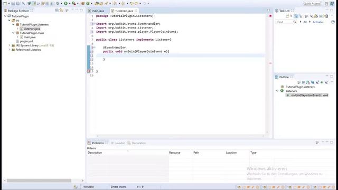Image resolution: width=338 pixels, height=190 pixels.
Task: Collapse the src folder node
Action: click(10, 20)
